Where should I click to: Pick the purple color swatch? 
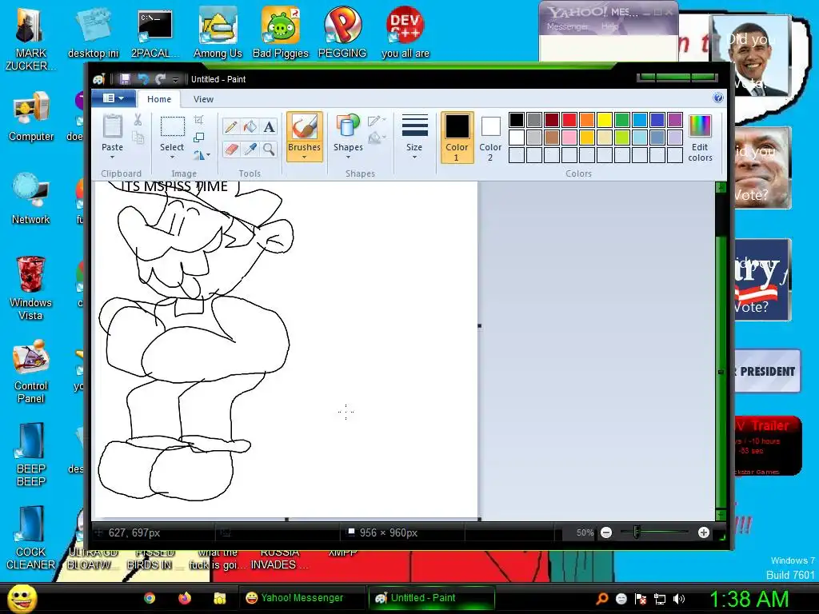coord(675,120)
